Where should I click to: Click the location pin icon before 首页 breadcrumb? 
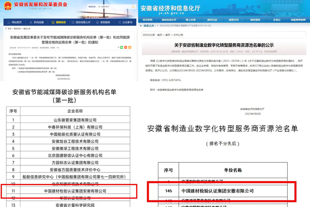click(x=6, y=29)
